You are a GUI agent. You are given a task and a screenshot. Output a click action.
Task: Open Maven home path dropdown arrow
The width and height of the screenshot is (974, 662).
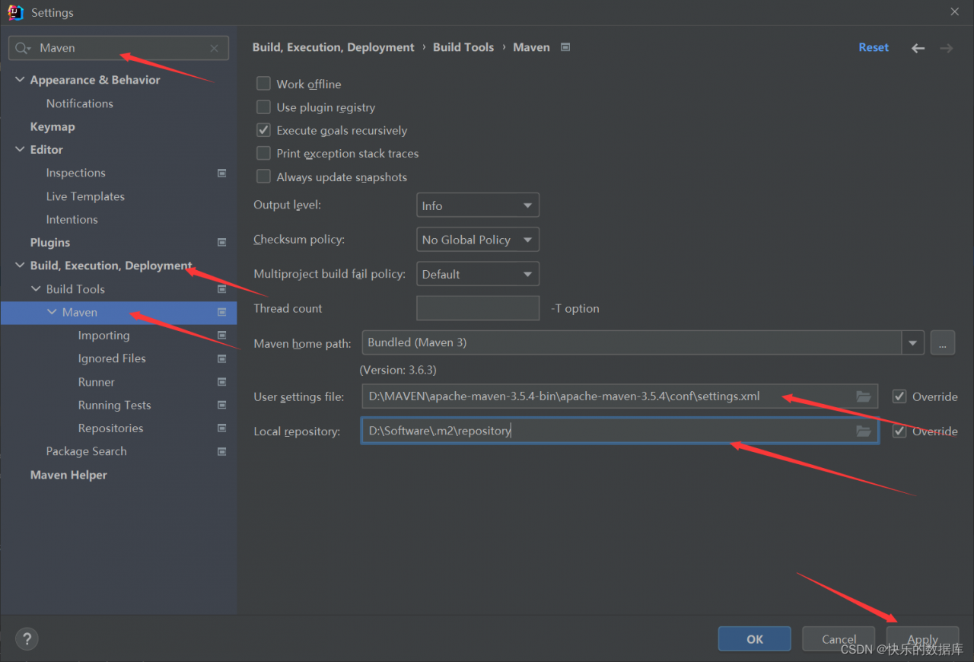pos(912,342)
